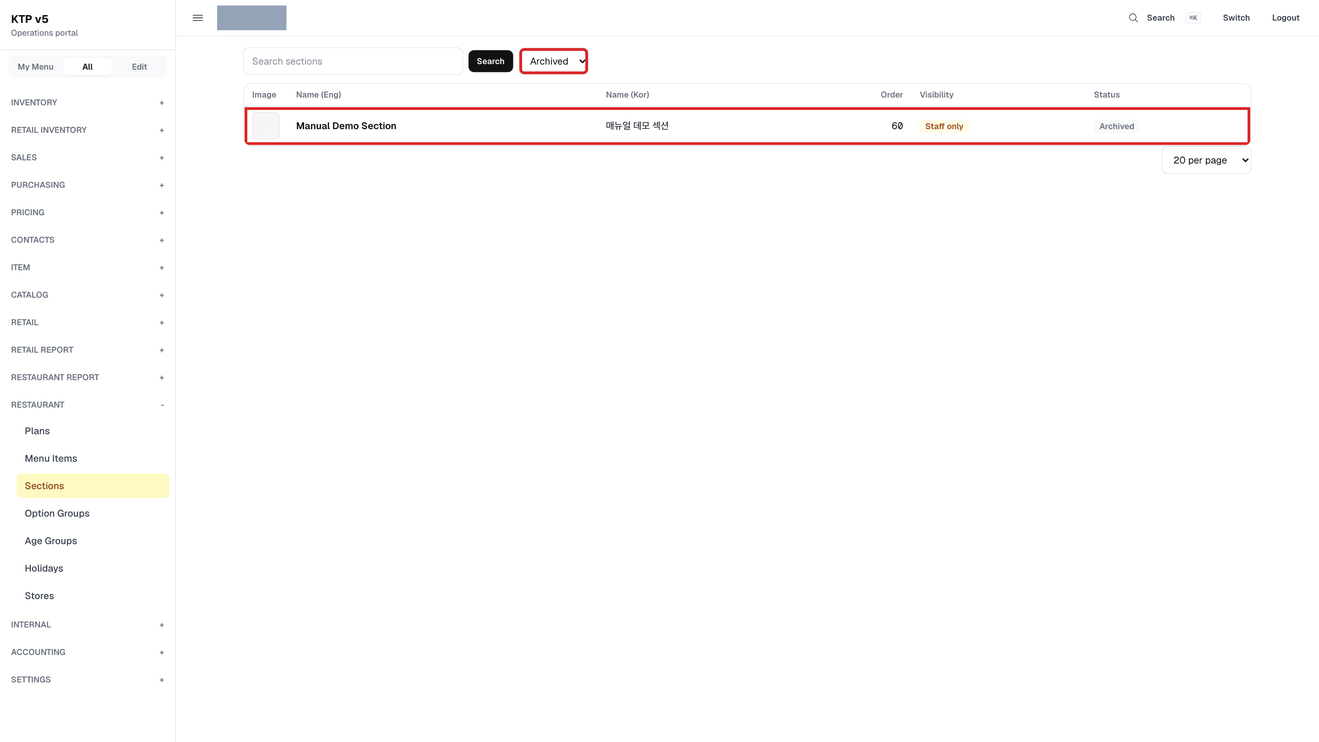Open the Archived status filter dropdown
The image size is (1319, 742).
coord(554,61)
